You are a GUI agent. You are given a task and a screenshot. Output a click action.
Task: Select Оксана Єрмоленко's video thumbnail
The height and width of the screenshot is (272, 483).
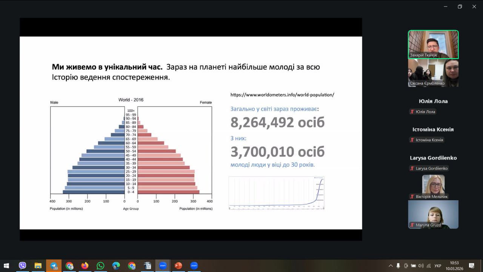click(x=433, y=73)
